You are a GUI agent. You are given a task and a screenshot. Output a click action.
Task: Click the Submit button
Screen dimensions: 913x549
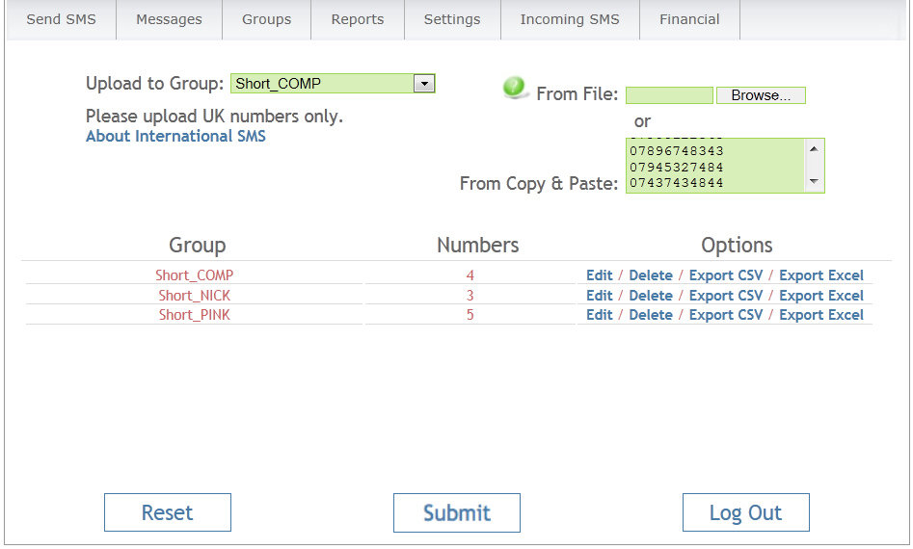pyautogui.click(x=457, y=513)
